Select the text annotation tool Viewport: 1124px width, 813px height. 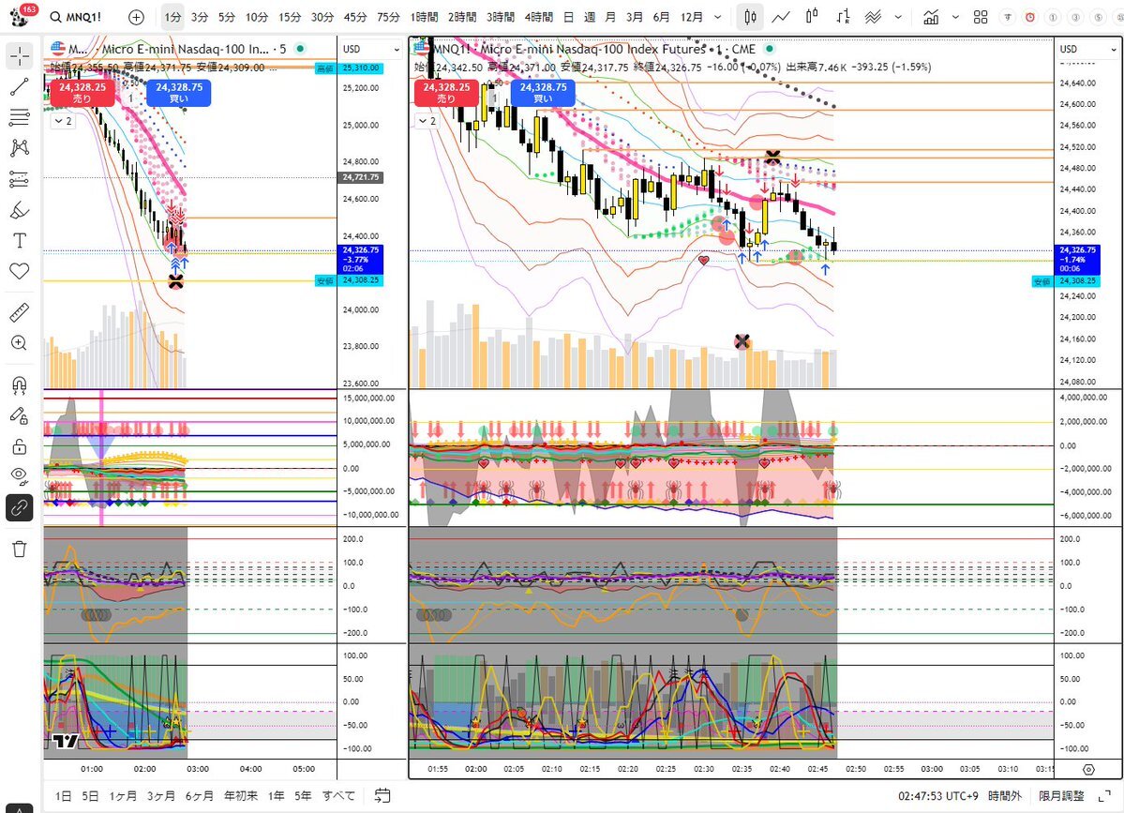click(x=19, y=240)
